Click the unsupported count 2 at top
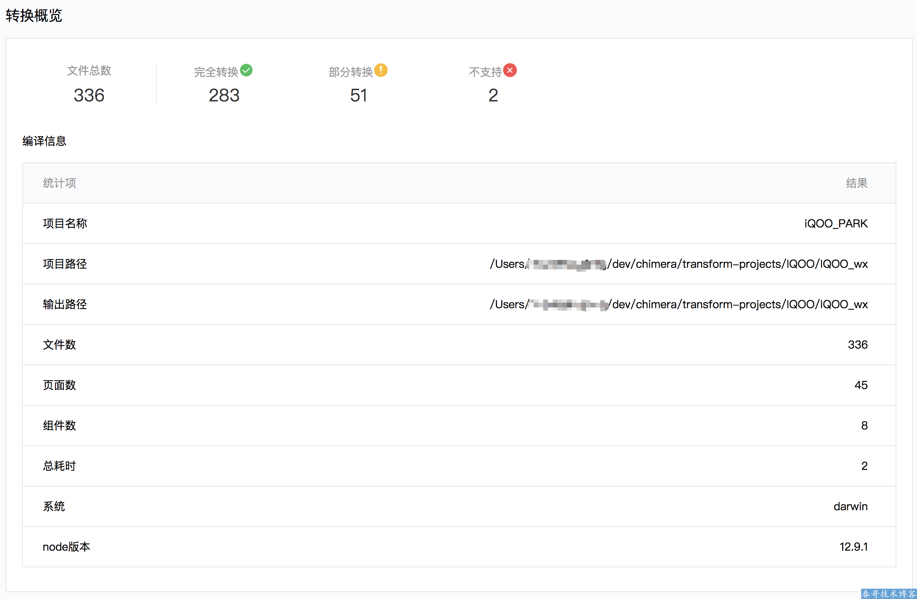Viewport: 917px width, 599px height. pyautogui.click(x=493, y=95)
